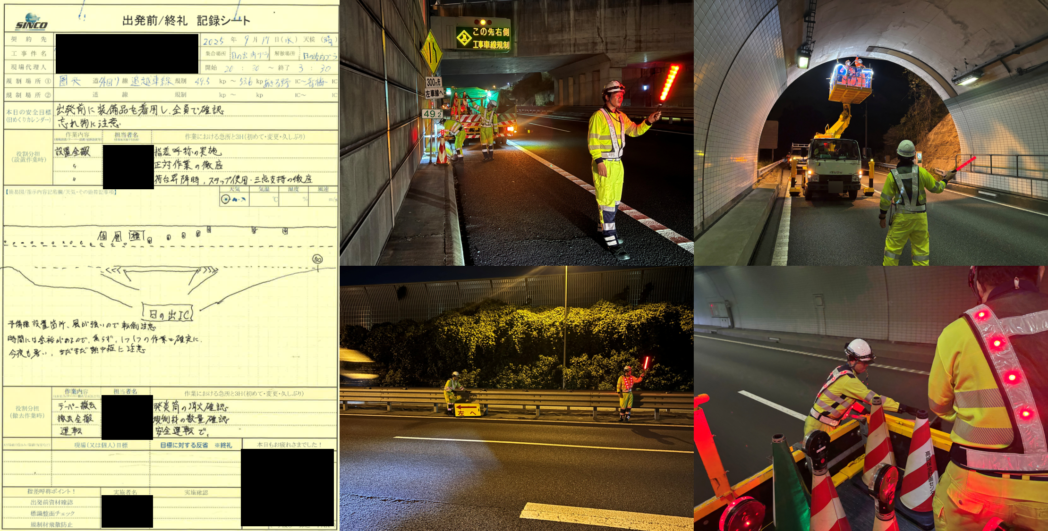Click the SINCO logo on the form
1048x531 pixels.
[31, 22]
